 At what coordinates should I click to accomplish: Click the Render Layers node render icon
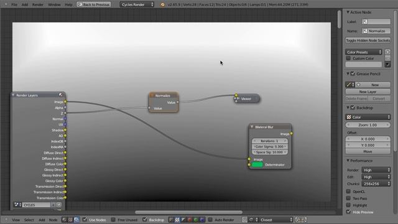(x=61, y=95)
